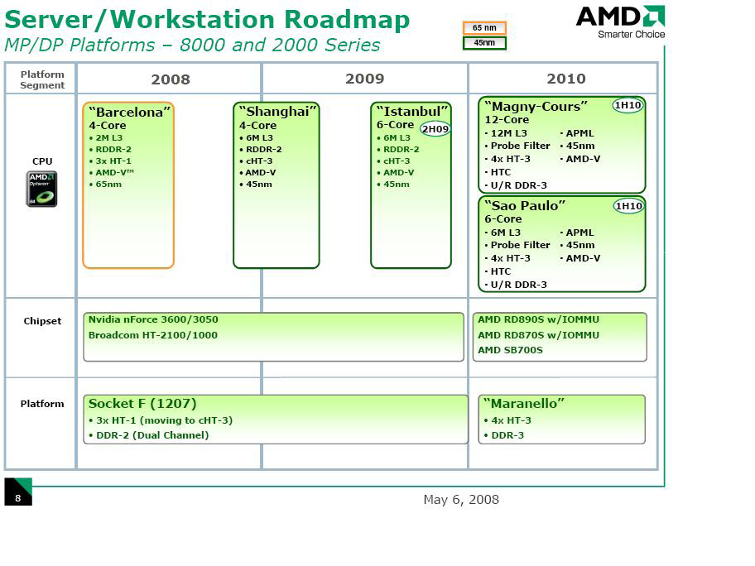Click "DDR-3" in the Maranello box
This screenshot has height=566, width=755.
[507, 435]
